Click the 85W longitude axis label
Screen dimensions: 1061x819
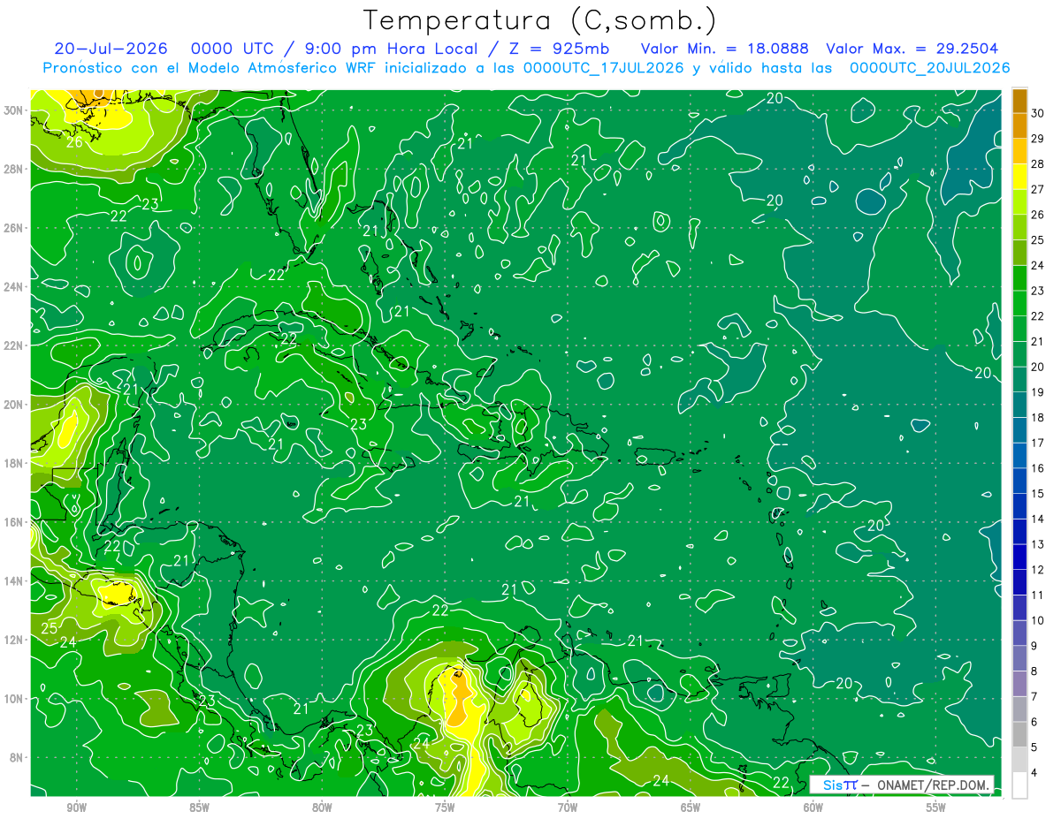[x=199, y=808]
